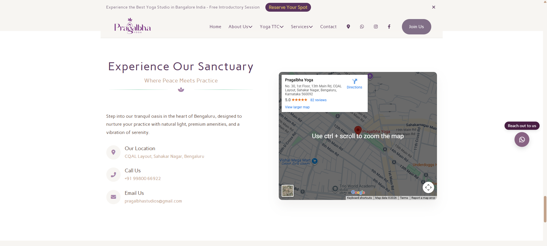547x246 pixels.
Task: Close the promo banner with X
Action: 434,7
